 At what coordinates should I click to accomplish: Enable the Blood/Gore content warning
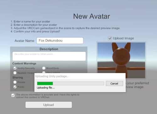(44, 68)
